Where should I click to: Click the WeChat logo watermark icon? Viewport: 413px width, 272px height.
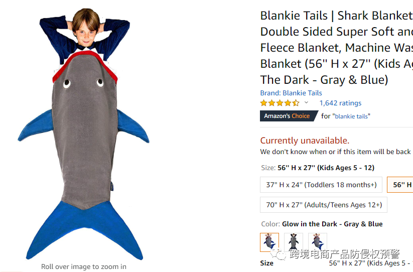click(278, 254)
